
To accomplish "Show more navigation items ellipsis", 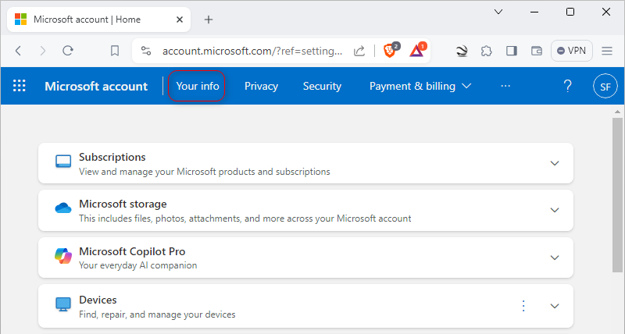I will coord(505,86).
